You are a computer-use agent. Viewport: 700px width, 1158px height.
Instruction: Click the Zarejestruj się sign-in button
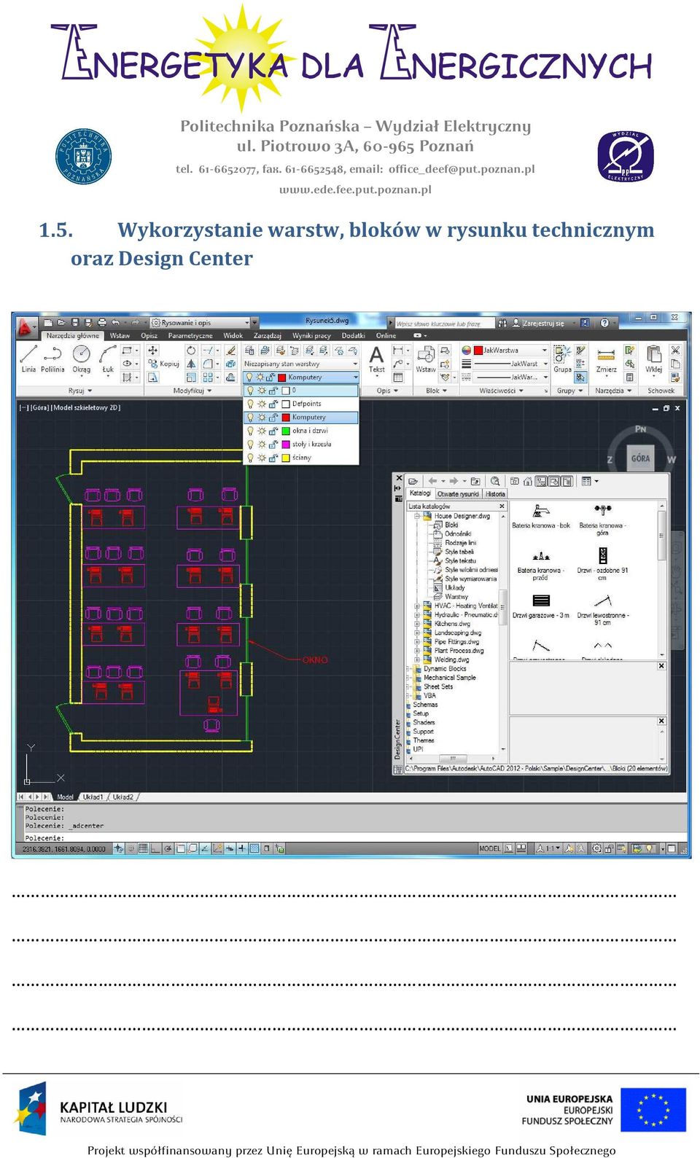543,323
